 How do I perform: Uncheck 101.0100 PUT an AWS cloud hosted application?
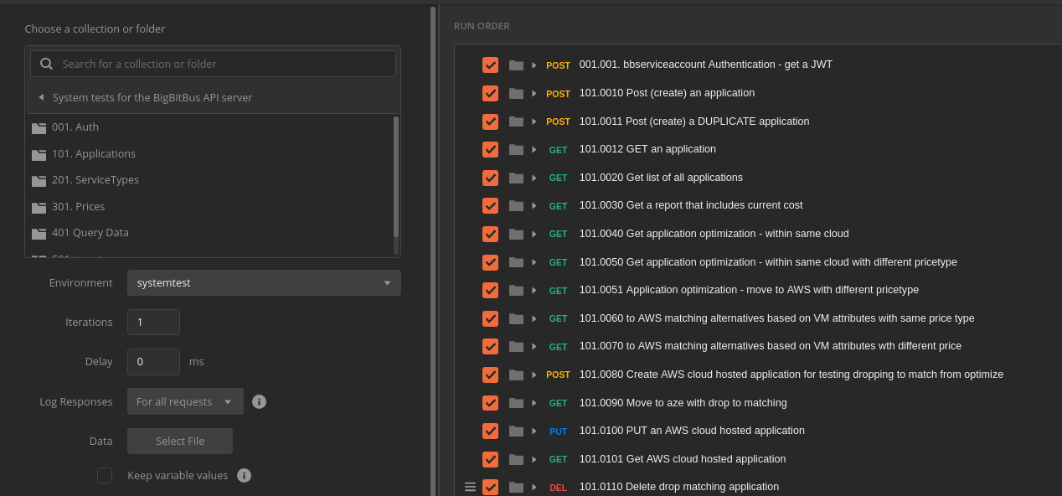(x=491, y=431)
